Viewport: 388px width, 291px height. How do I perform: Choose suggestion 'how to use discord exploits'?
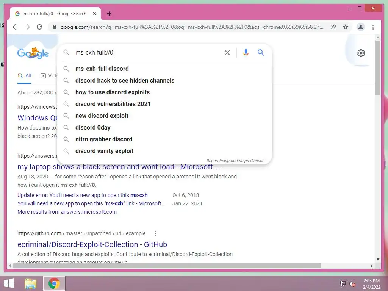click(x=164, y=92)
